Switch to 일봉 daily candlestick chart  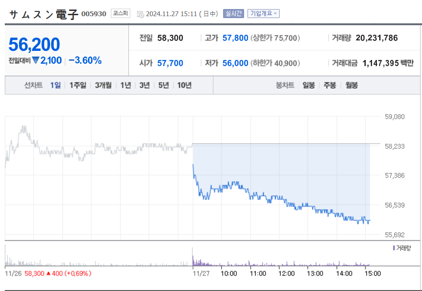[x=308, y=86]
